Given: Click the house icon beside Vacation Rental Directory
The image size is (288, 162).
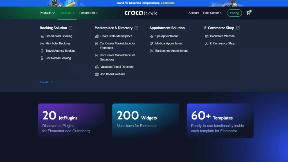Looking at the screenshot, I should click(97, 67).
